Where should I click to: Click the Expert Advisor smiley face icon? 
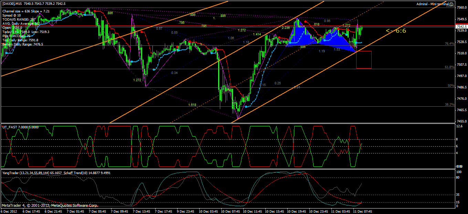pos(451,4)
